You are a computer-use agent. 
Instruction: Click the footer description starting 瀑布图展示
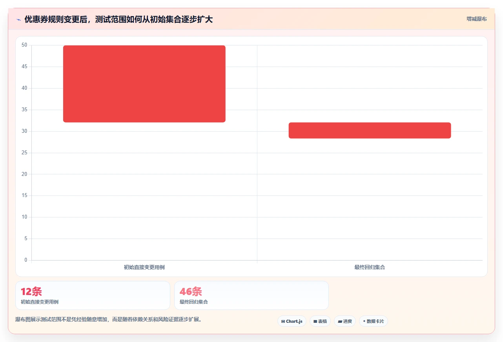click(x=108, y=320)
